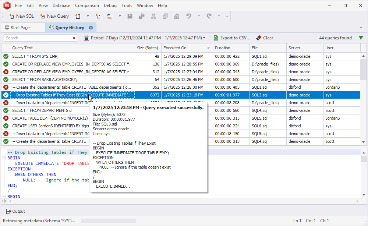Click success status icon of SYS.EMP query
This screenshot has height=226, width=368.
[x=6, y=56]
